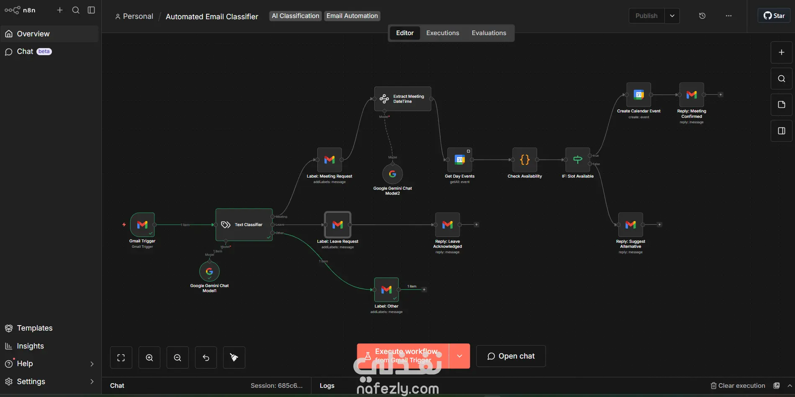Select the Label: Other node
Screen dimensions: 795x397
click(x=386, y=290)
